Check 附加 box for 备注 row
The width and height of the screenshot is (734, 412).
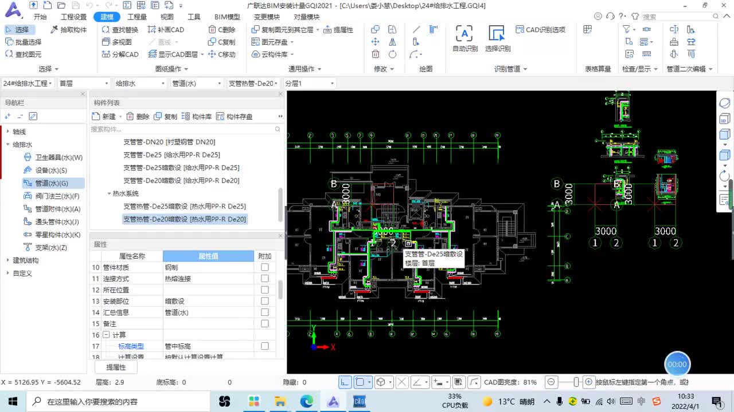coord(264,324)
